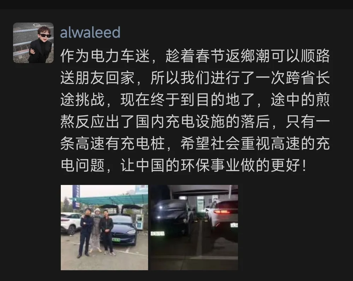Click the white SUV in the left photo
Viewport: 353px width, 281px height.
click(x=71, y=223)
